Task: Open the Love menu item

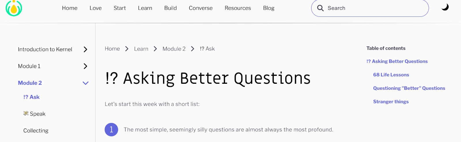Action: coord(95,8)
